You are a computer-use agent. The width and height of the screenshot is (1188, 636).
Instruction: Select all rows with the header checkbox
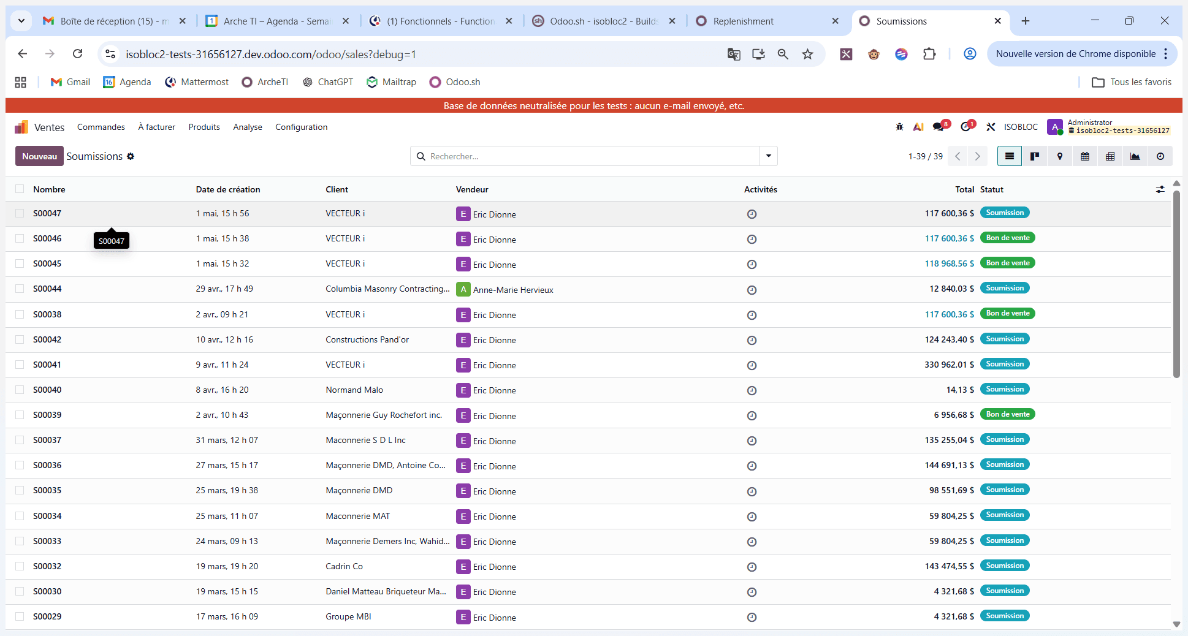tap(20, 189)
